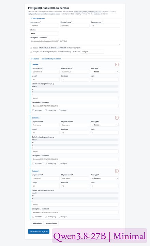Click the Generate DDL & JSON button
The height and width of the screenshot is (246, 150).
pos(39,231)
